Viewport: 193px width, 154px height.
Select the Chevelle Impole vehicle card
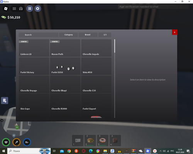pyautogui.click(x=96, y=48)
